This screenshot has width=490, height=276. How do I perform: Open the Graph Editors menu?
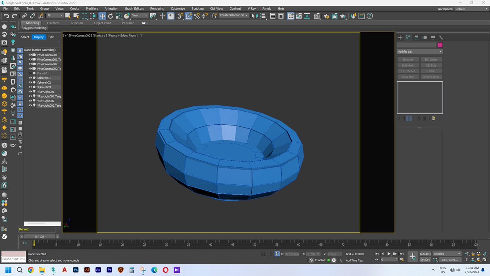click(x=134, y=9)
